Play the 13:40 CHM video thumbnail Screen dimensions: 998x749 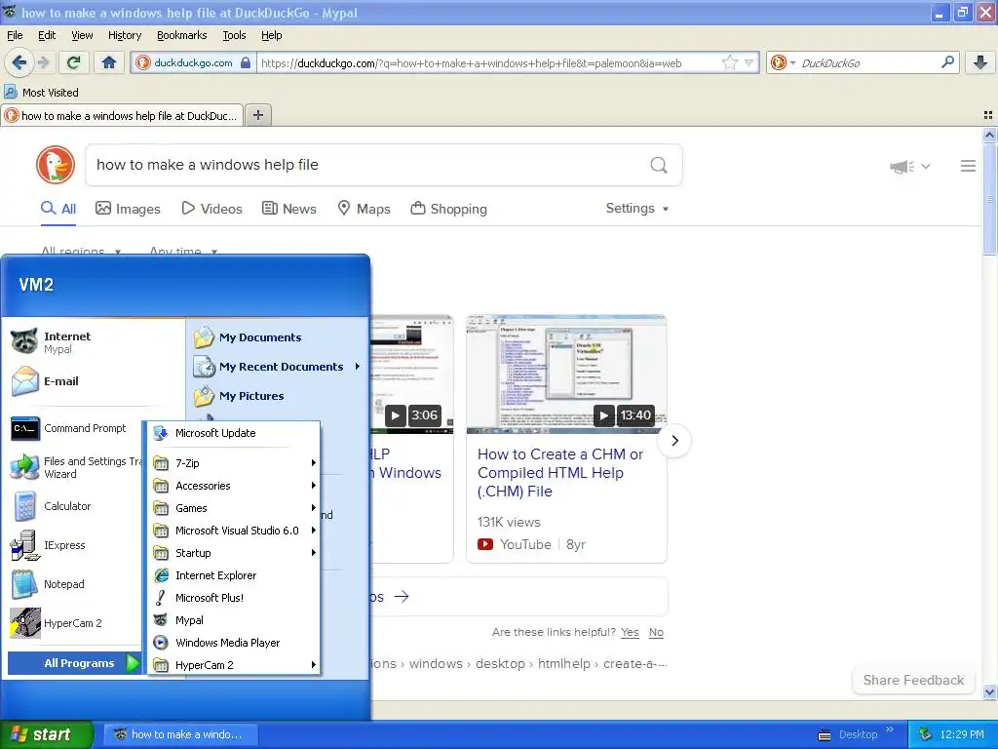(566, 374)
